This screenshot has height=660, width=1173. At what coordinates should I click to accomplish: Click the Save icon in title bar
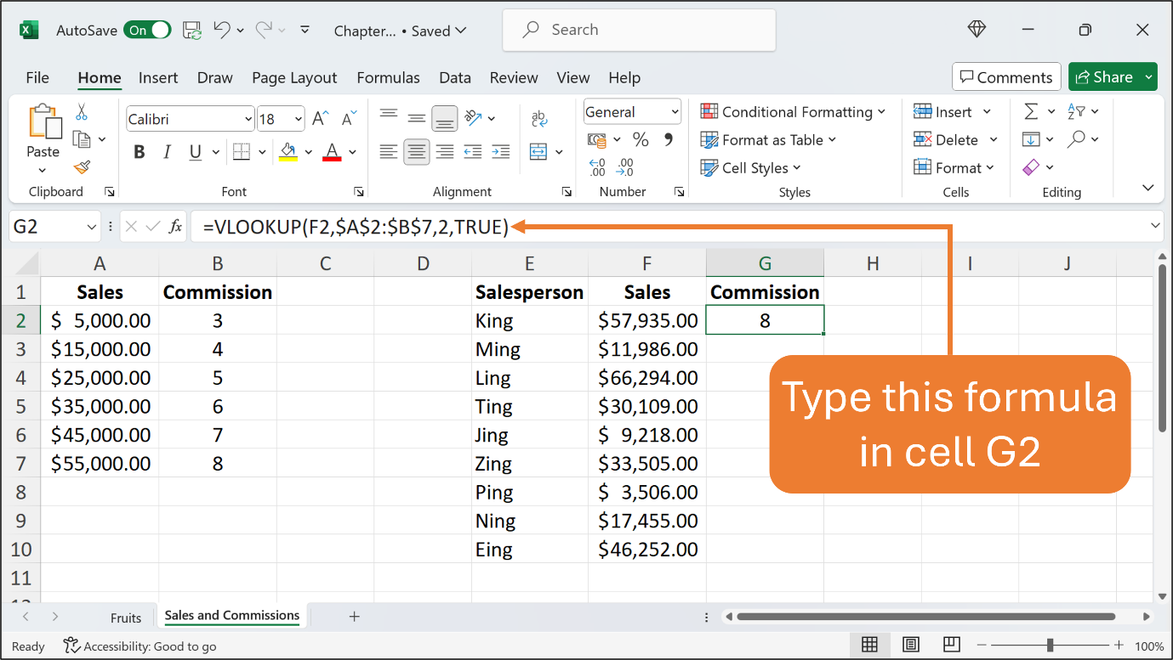click(192, 31)
